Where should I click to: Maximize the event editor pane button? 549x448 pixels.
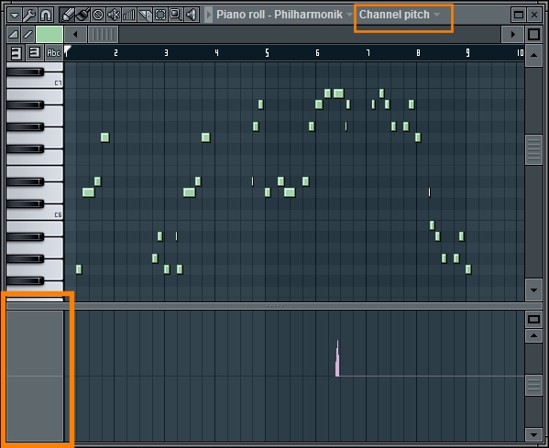[533, 319]
